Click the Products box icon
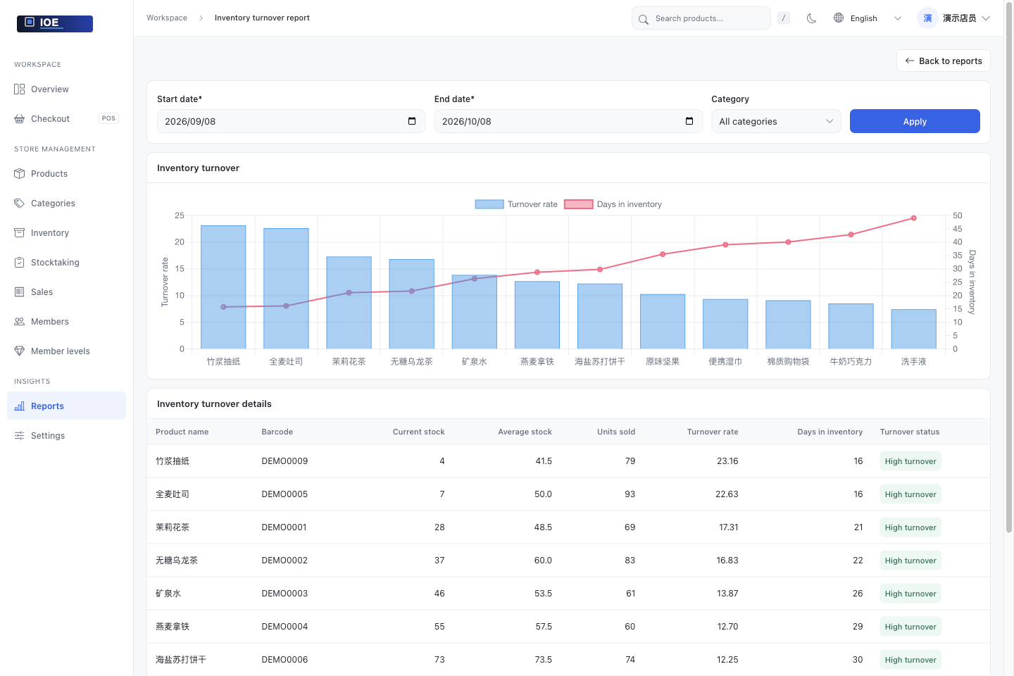 [x=20, y=174]
